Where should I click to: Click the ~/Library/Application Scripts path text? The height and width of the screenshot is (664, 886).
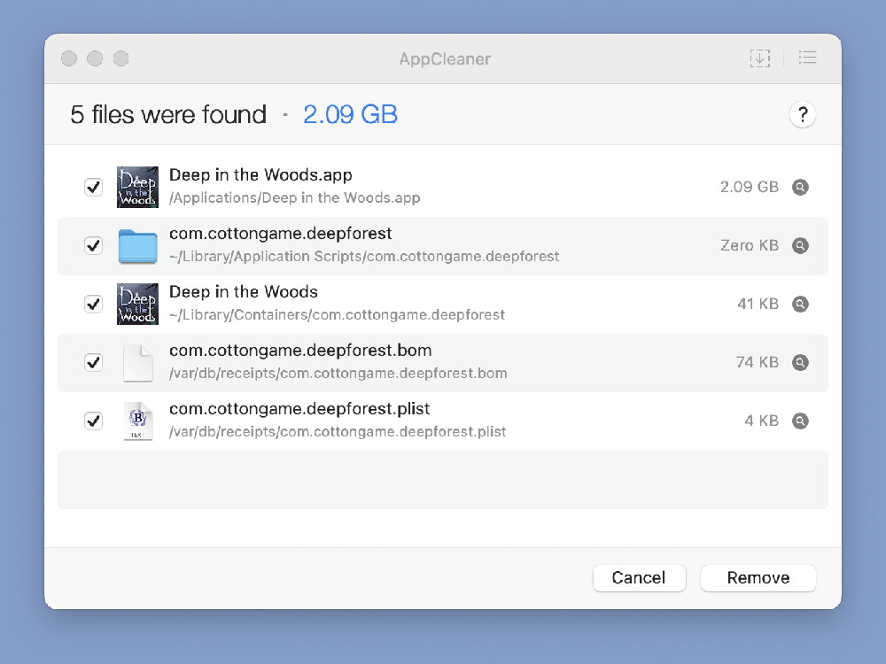[x=364, y=257]
